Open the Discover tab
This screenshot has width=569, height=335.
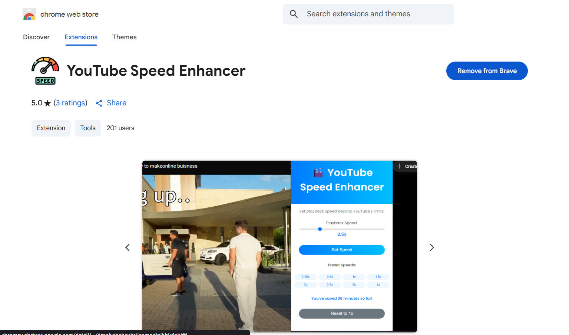tap(36, 37)
